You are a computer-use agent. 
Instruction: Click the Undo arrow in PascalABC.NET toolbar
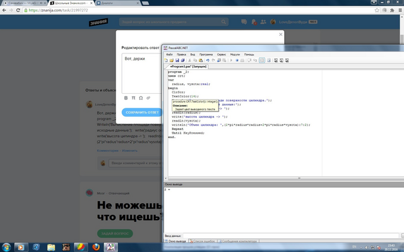pos(208,60)
